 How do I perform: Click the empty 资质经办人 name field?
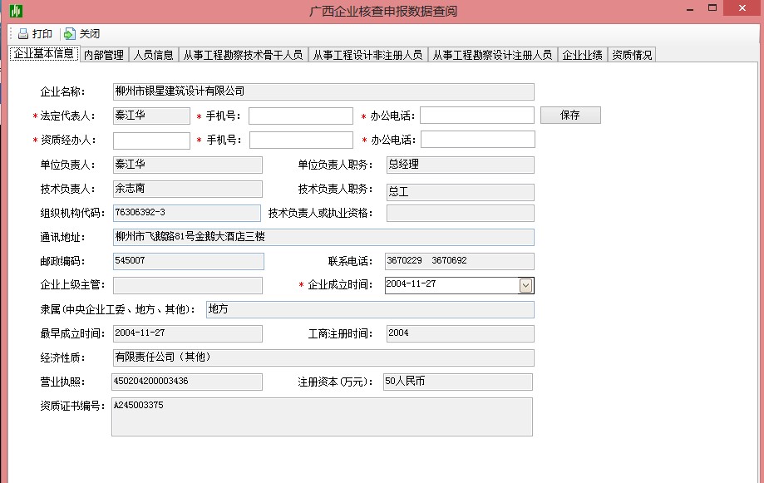(151, 140)
